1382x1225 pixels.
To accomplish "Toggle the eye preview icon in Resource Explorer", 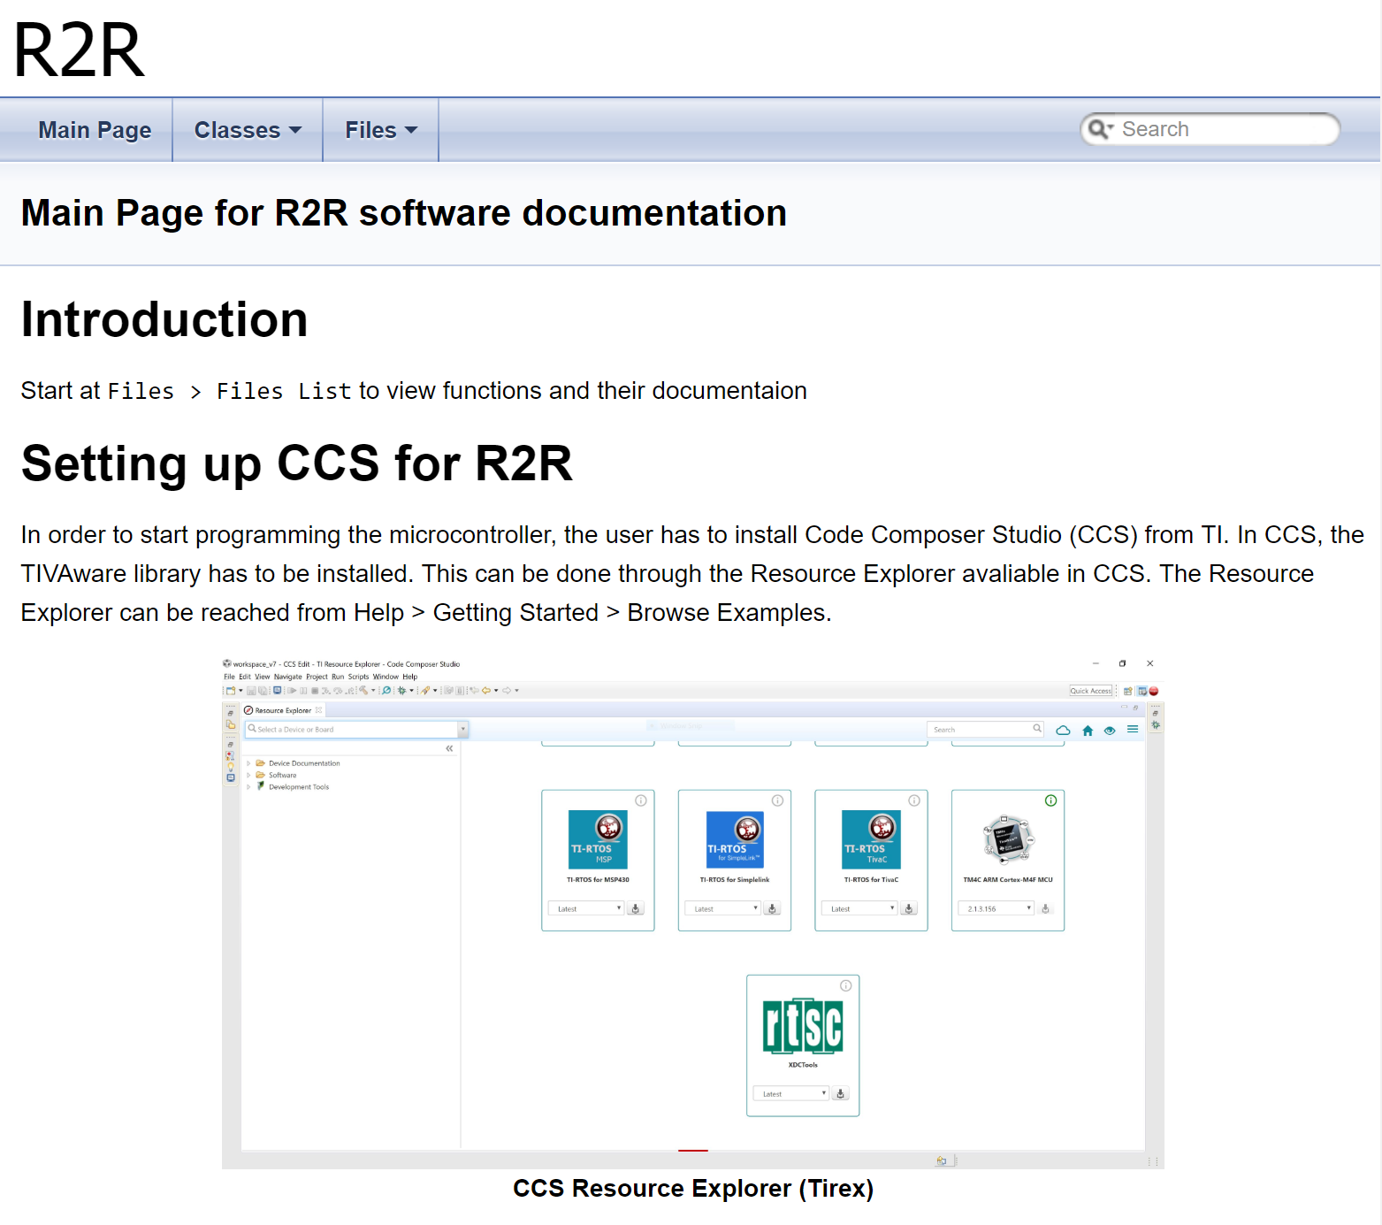I will [1110, 730].
